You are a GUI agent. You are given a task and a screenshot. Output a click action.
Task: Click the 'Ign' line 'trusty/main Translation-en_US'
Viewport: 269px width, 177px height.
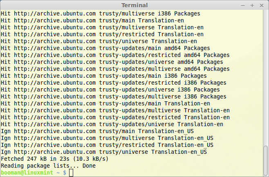[x=97, y=131]
